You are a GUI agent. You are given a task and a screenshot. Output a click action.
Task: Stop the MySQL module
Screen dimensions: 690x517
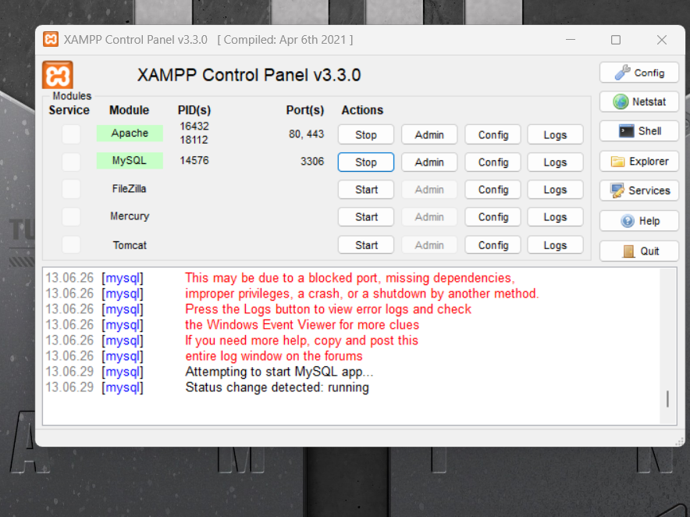coord(365,162)
